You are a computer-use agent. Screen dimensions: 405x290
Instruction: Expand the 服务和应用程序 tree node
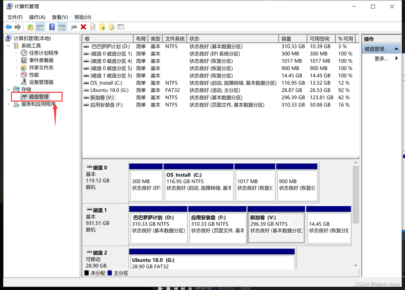9,104
